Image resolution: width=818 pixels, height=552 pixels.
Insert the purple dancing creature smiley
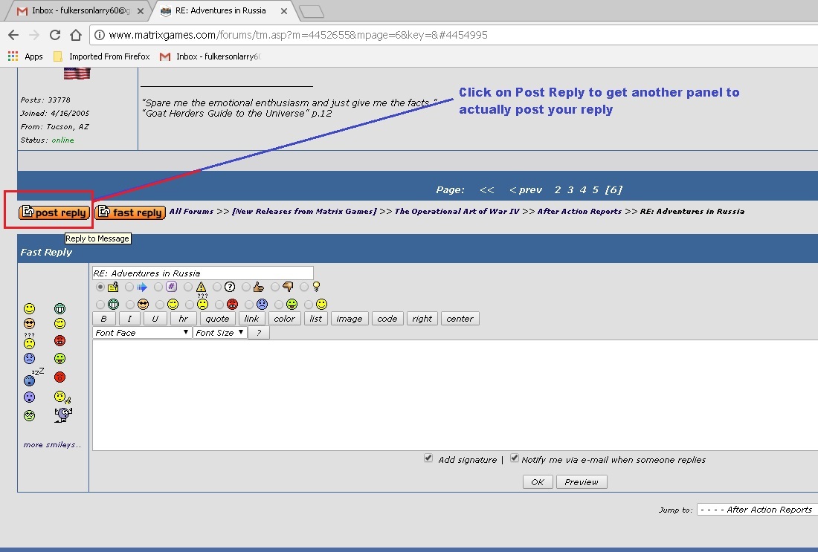click(x=63, y=415)
